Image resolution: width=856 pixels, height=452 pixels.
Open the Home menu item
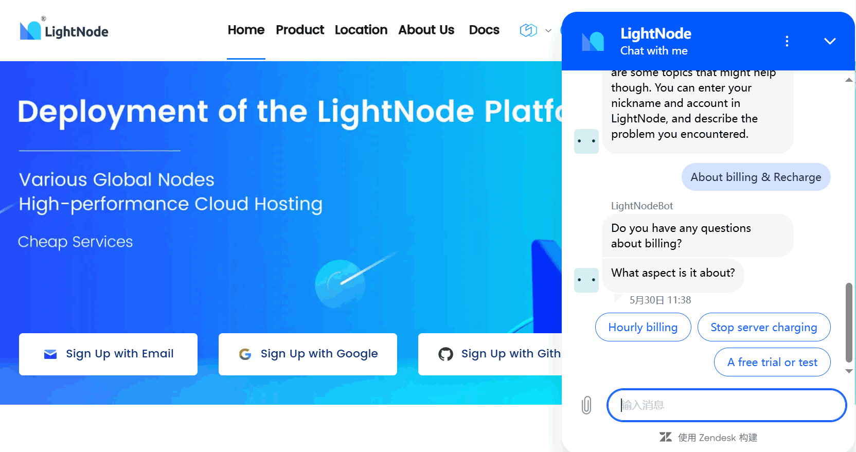246,30
